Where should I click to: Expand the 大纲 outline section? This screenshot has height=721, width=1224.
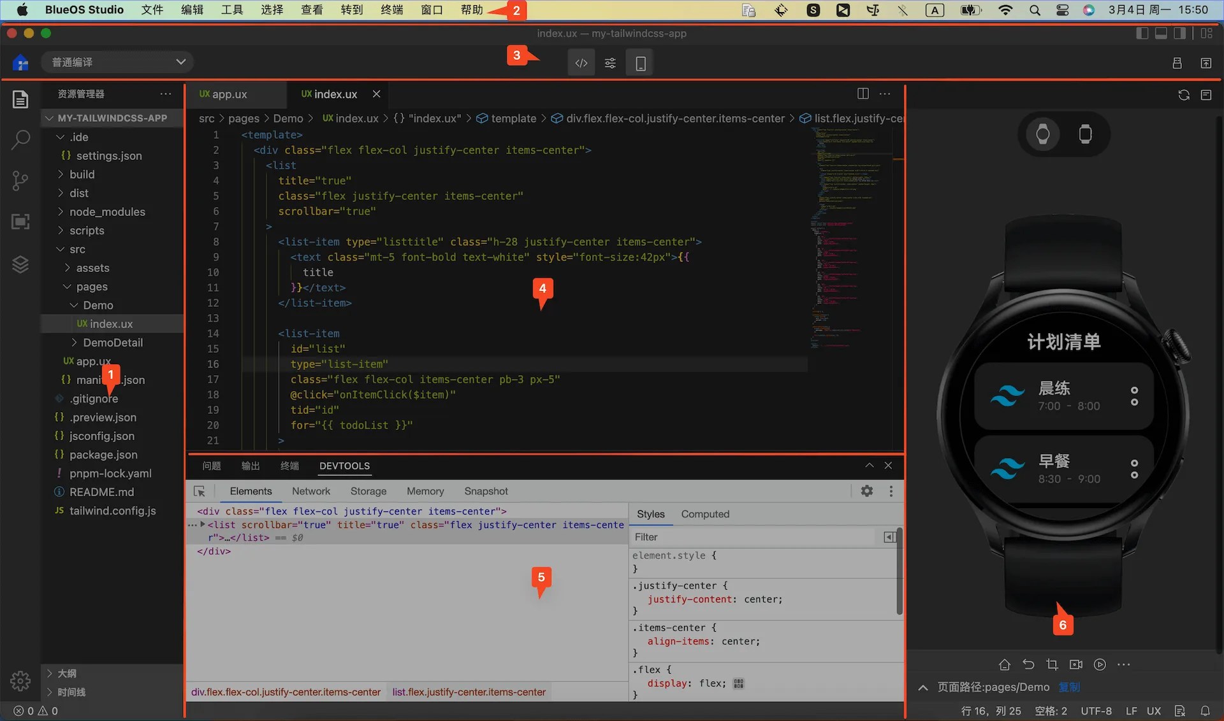click(x=66, y=673)
